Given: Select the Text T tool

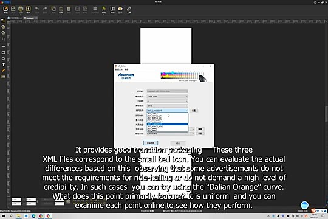Looking at the screenshot, I should pyautogui.click(x=3, y=64).
